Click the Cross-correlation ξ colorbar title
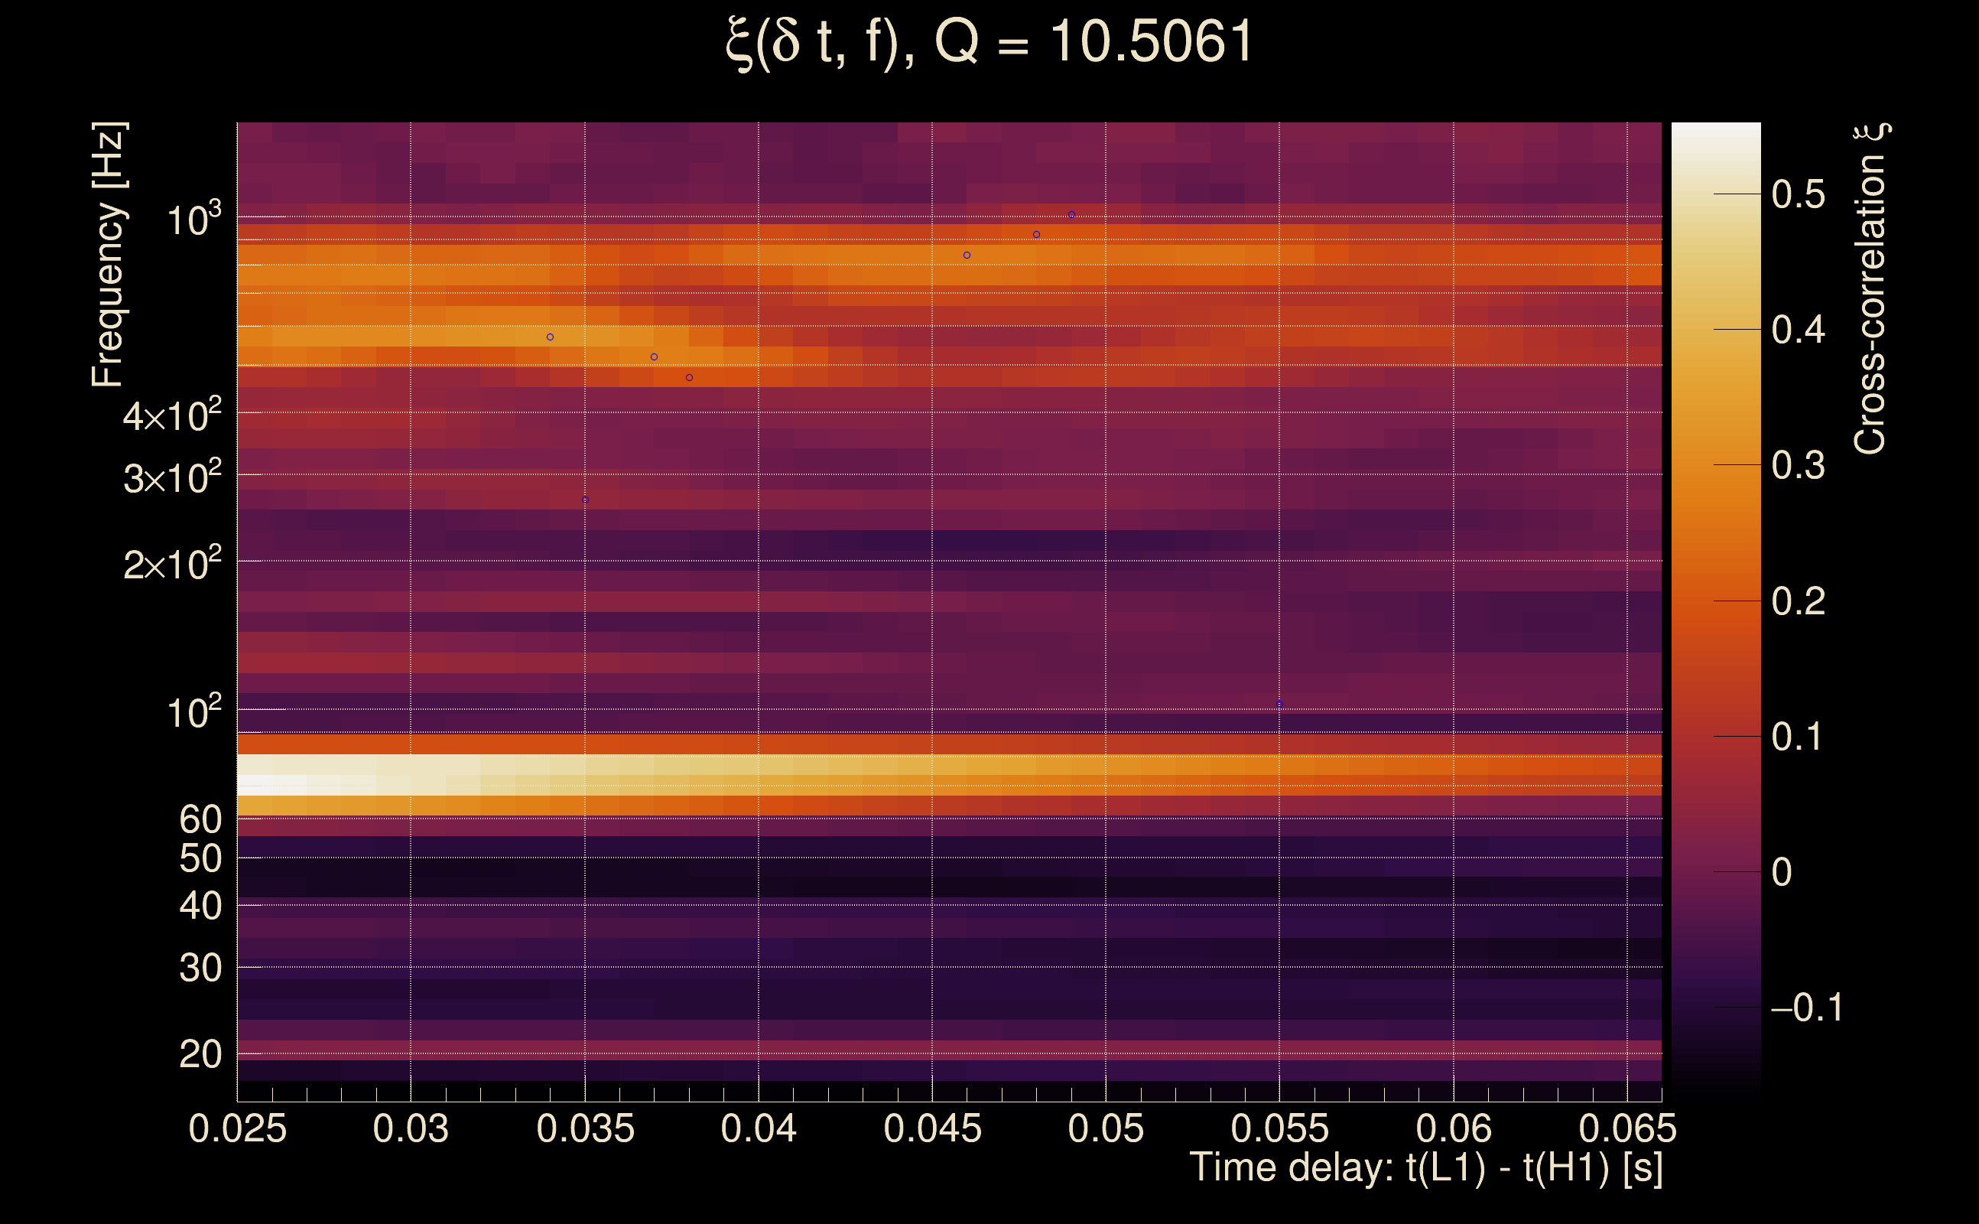Viewport: 1979px width, 1224px height. coord(1870,288)
